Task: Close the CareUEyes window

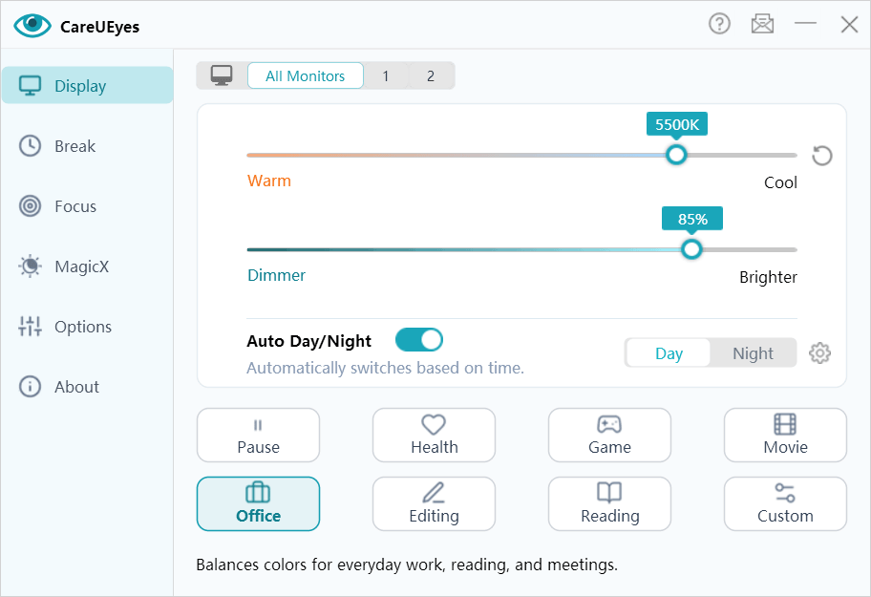Action: tap(849, 24)
